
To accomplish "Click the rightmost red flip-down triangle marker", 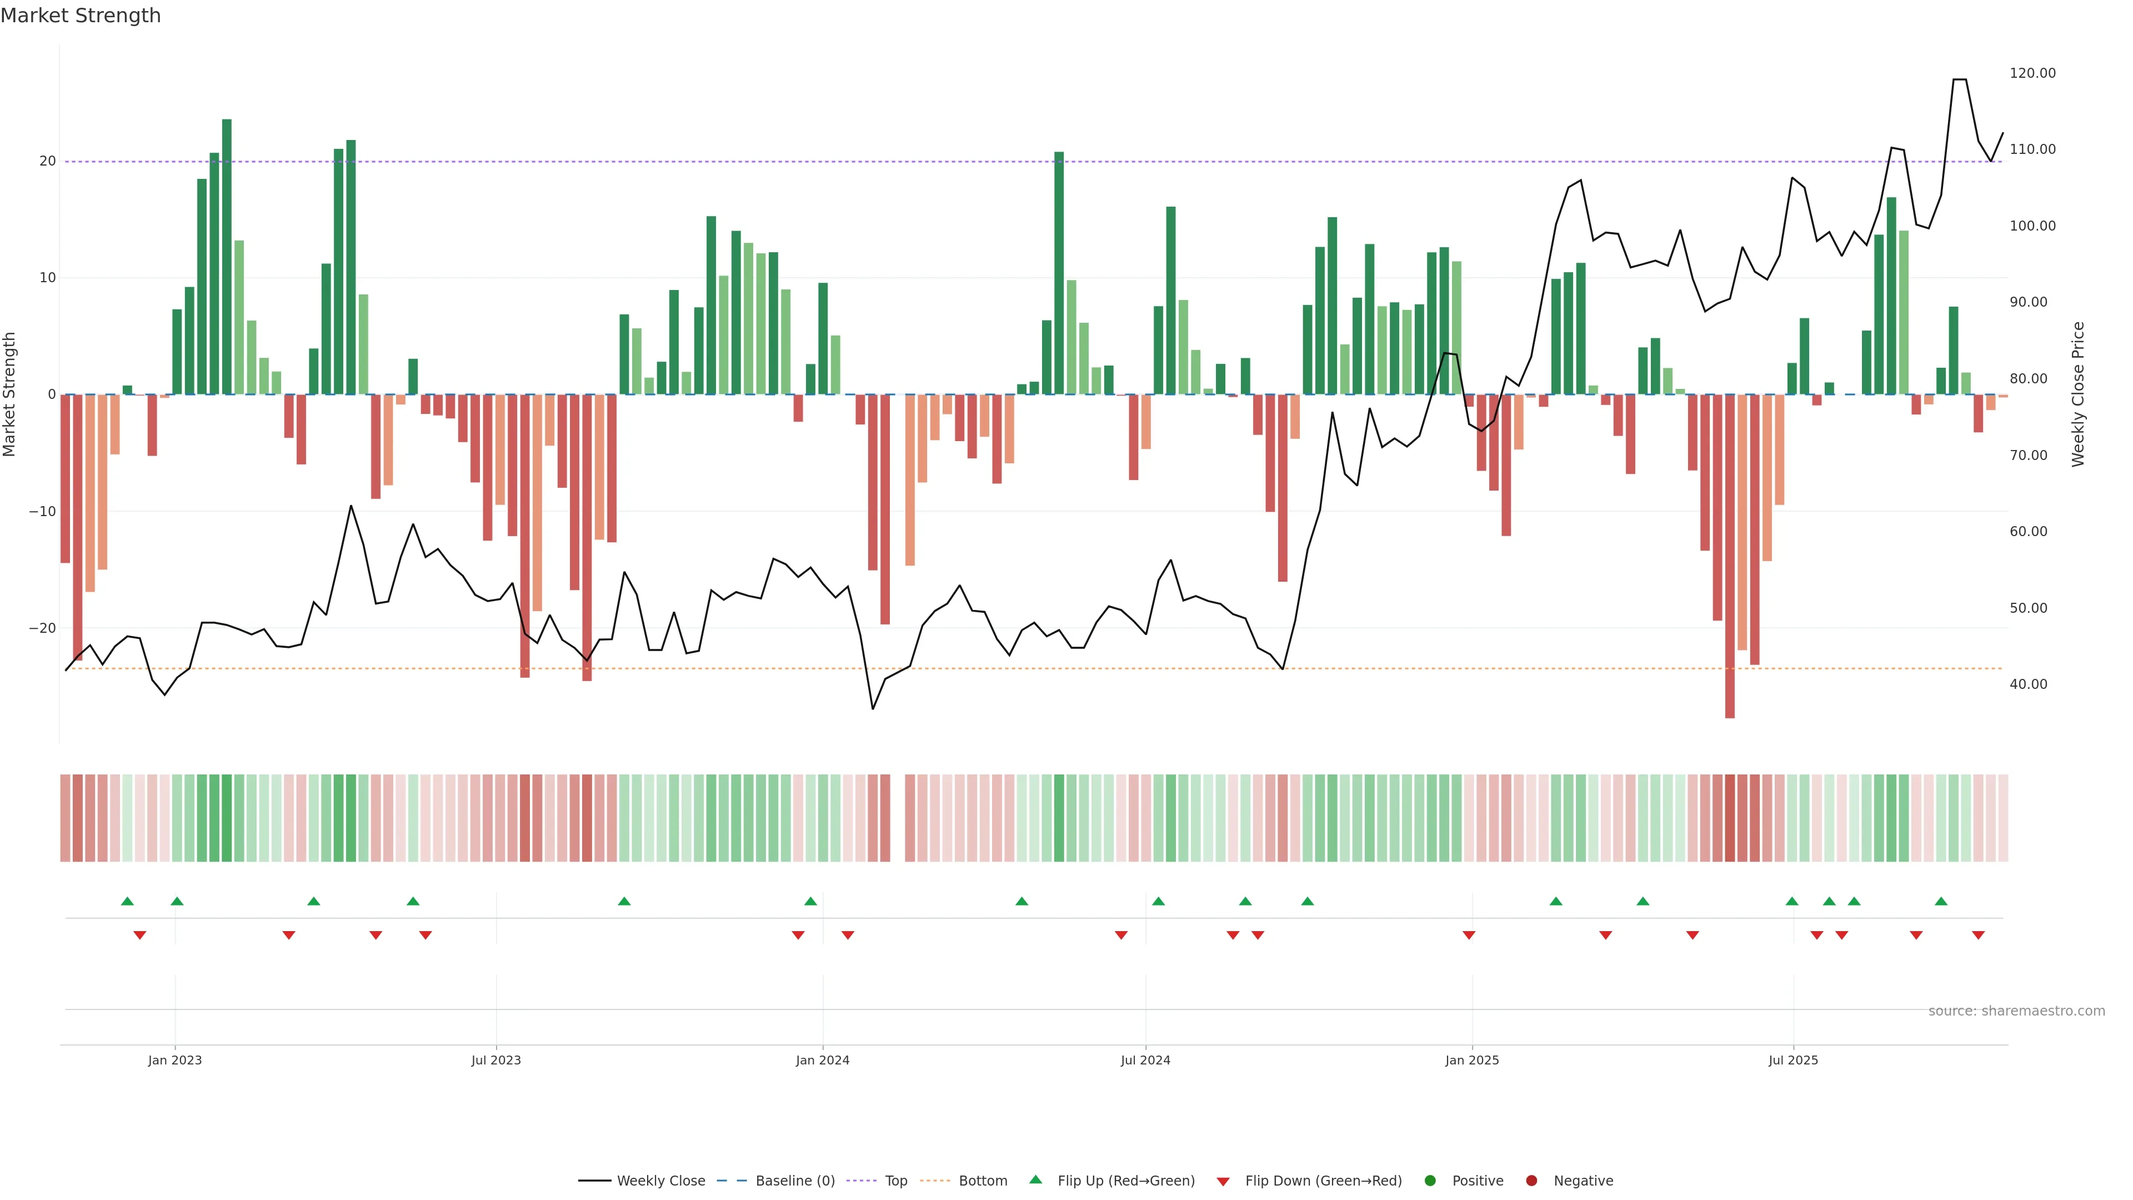I will coord(1978,935).
